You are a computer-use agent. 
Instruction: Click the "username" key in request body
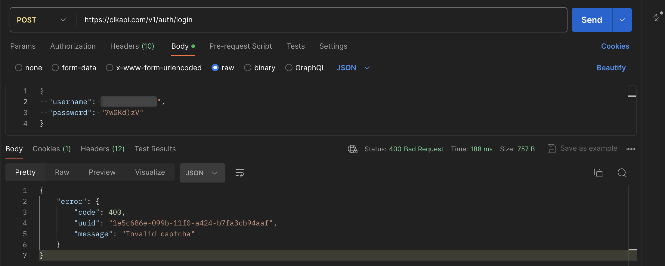(70, 102)
